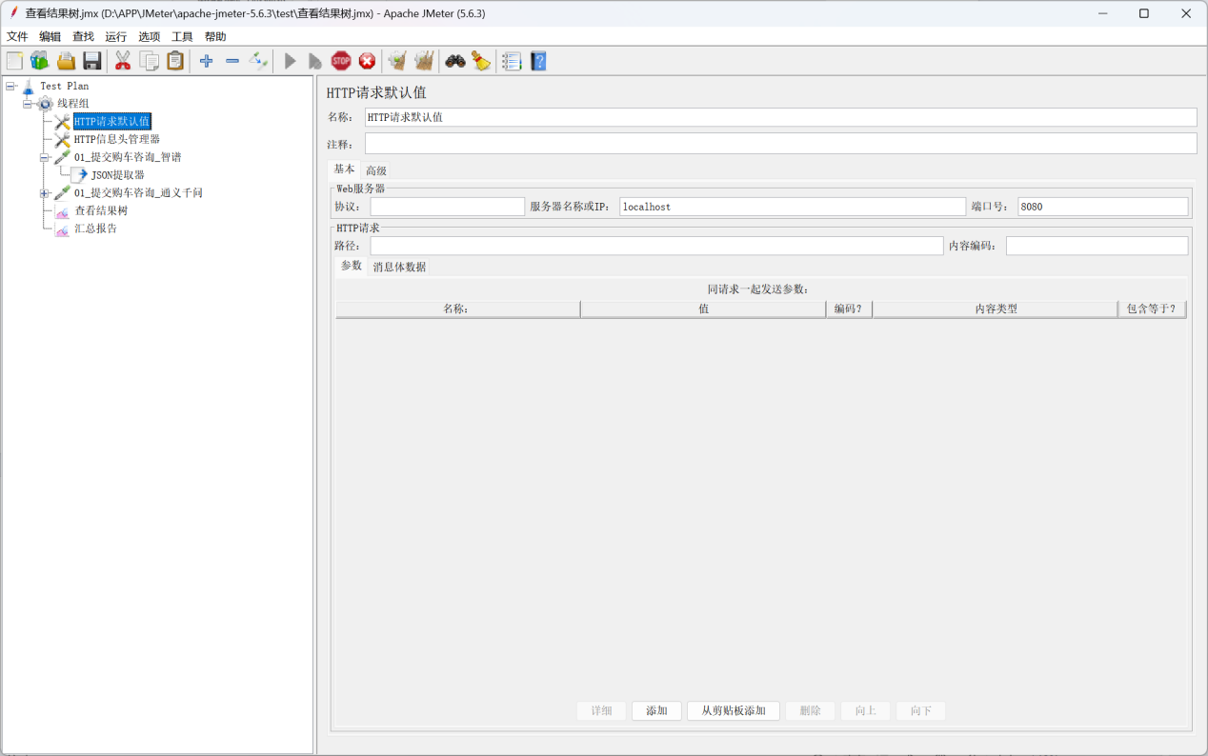
Task: Start test without pauses icon
Action: pyautogui.click(x=315, y=61)
